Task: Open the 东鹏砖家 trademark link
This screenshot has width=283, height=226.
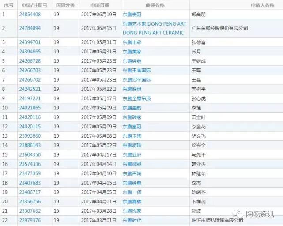Action: [x=132, y=117]
